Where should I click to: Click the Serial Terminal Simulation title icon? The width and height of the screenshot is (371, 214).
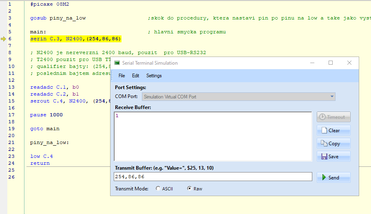(117, 63)
